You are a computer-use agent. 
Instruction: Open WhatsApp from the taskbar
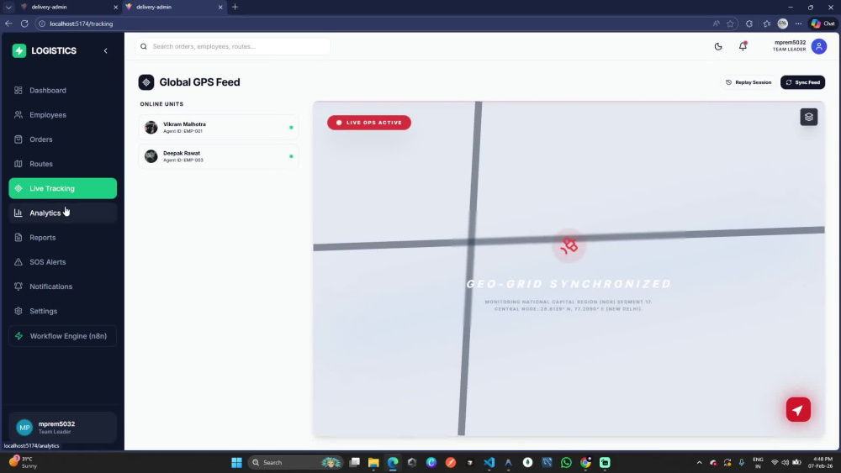pyautogui.click(x=566, y=462)
